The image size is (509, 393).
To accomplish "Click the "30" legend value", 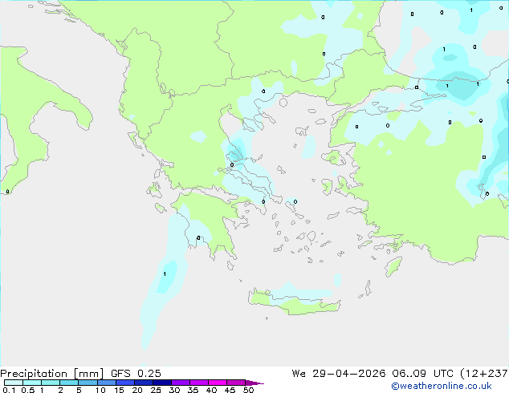I will 174,390.
